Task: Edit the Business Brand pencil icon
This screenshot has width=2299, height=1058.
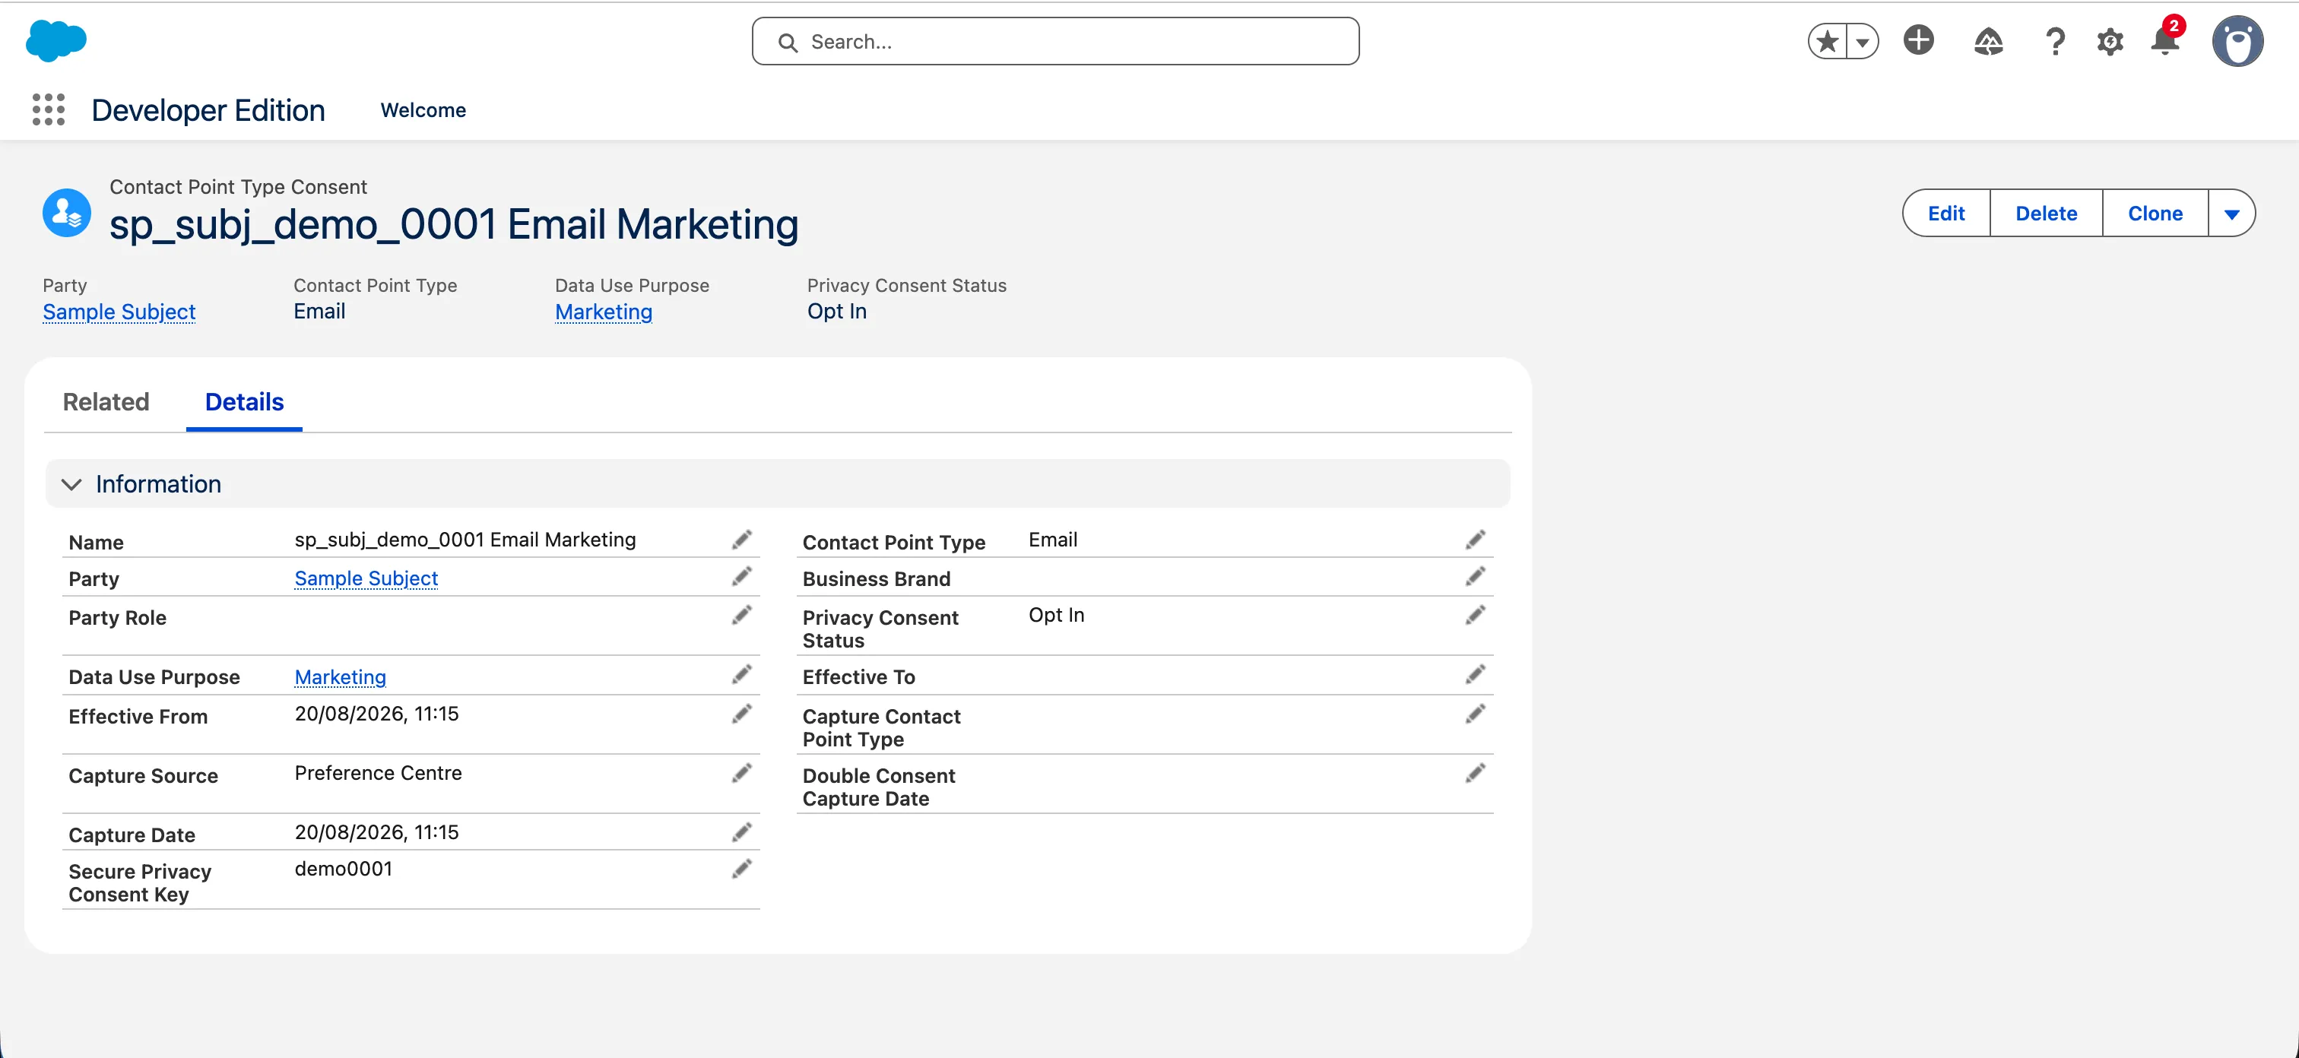Action: (x=1475, y=576)
